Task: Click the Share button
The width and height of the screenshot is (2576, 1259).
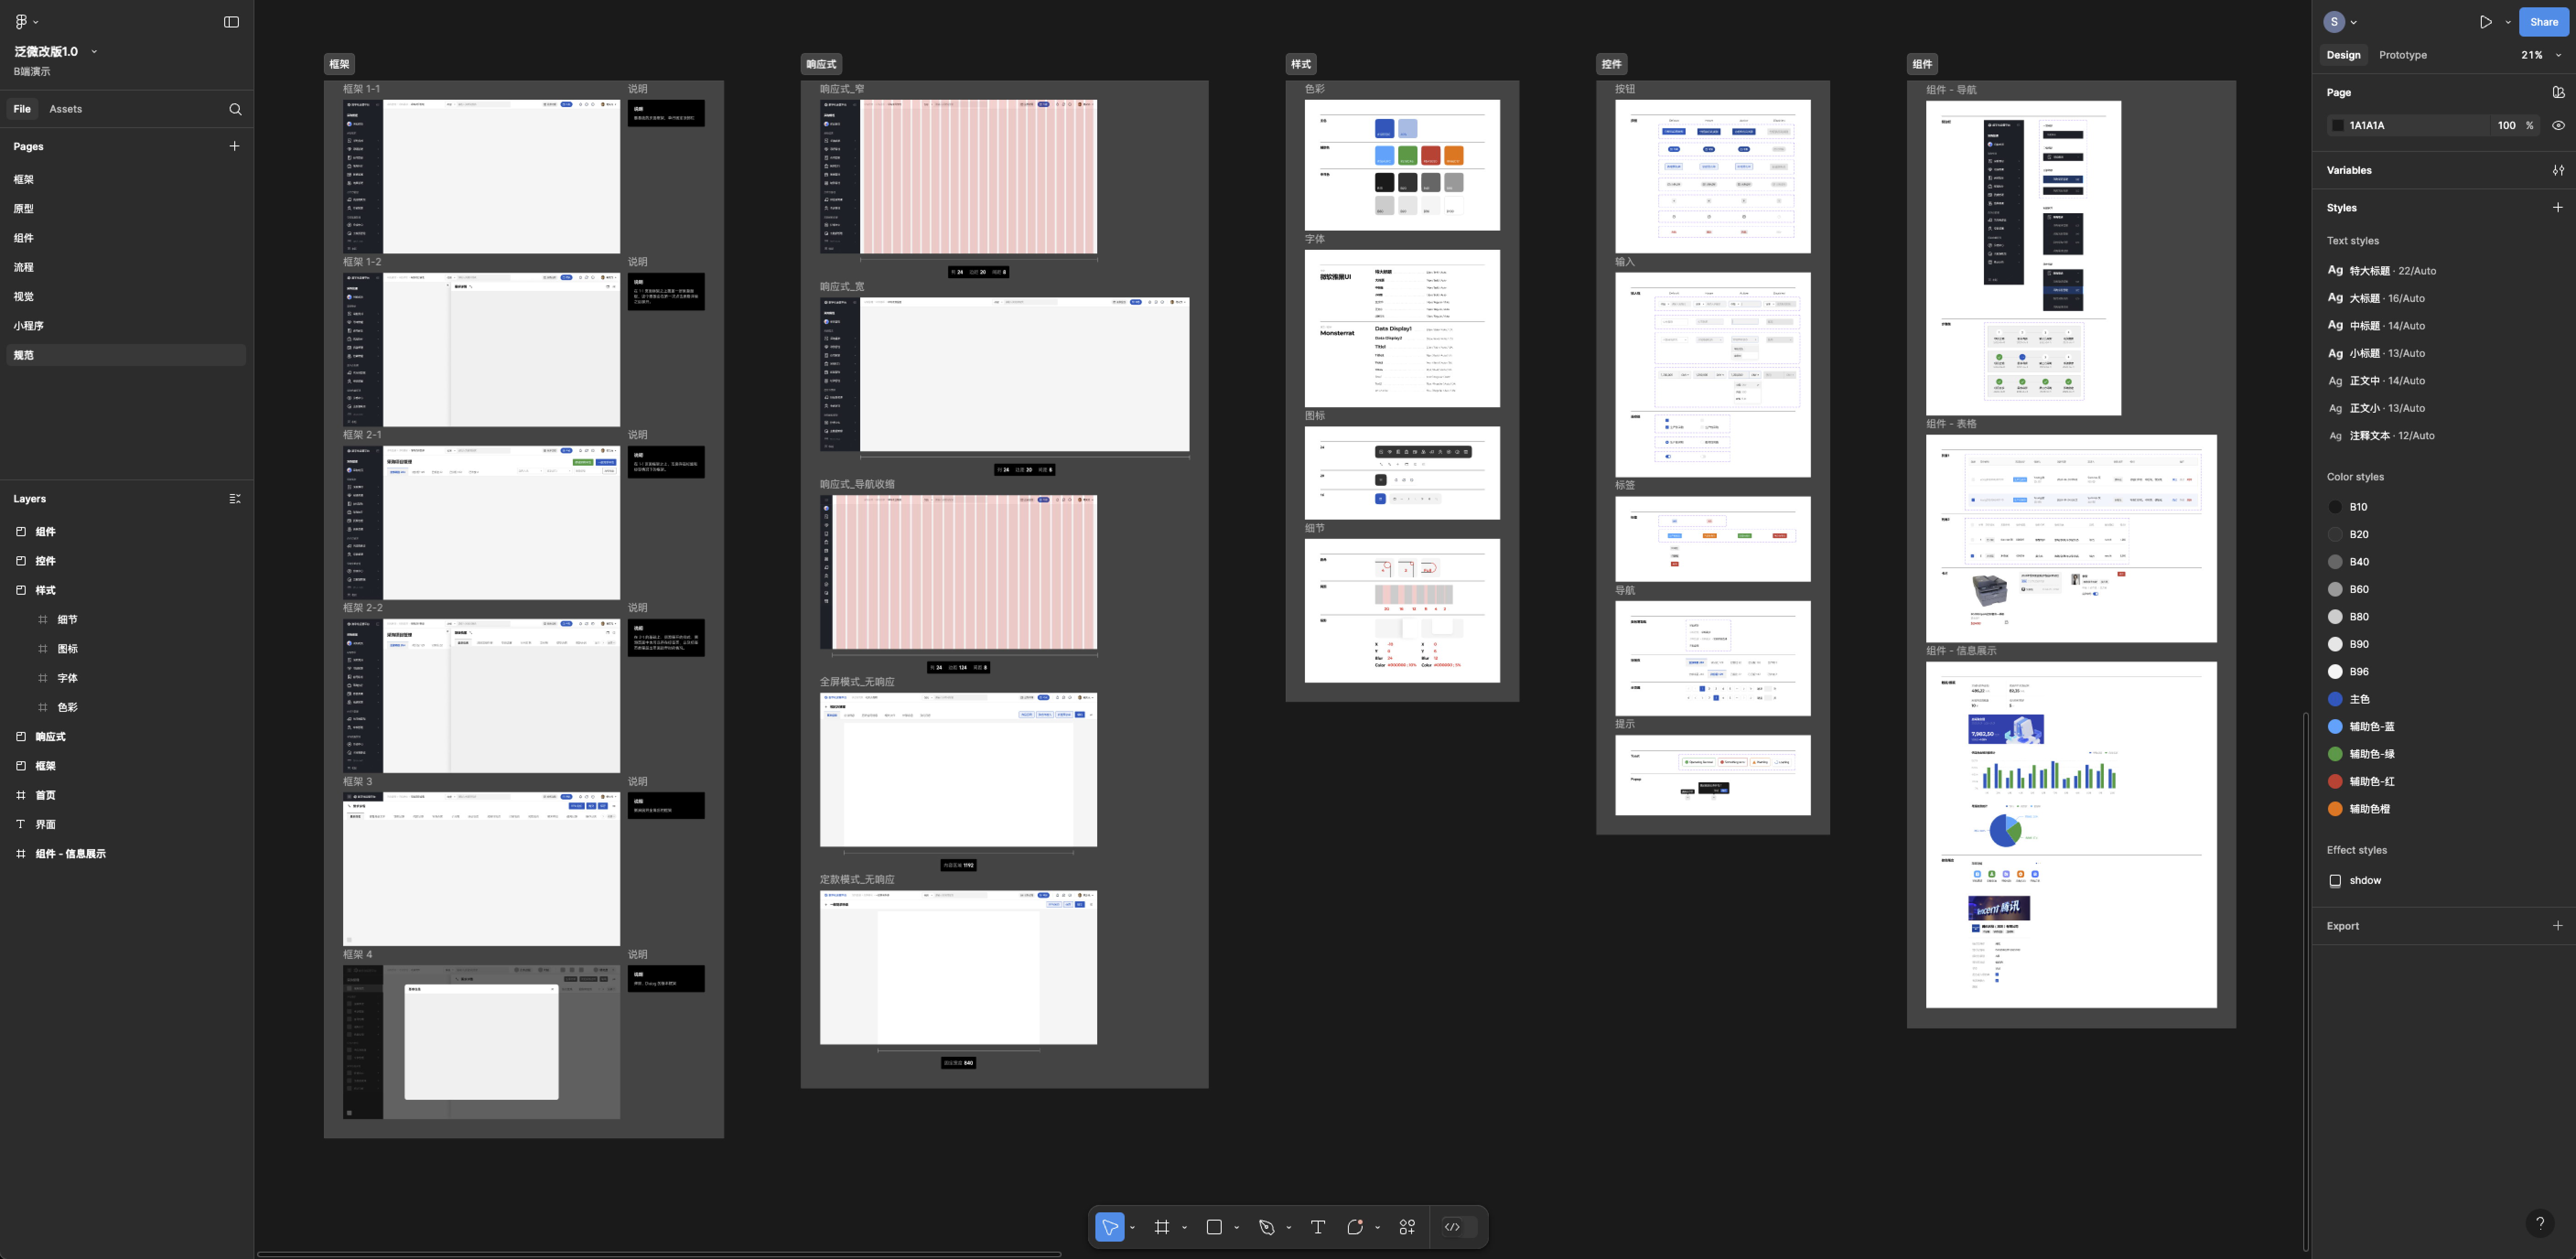Action: point(2544,22)
